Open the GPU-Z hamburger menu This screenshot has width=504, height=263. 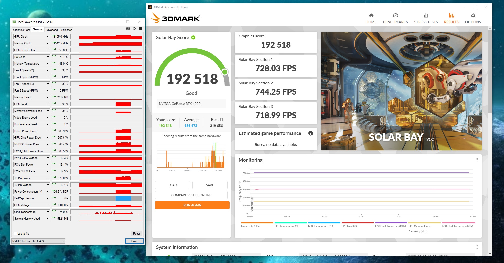click(141, 28)
